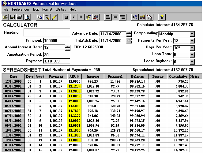Image resolution: width=203 pixels, height=153 pixels.
Task: Click the Balance column header
Action: tap(137, 76)
